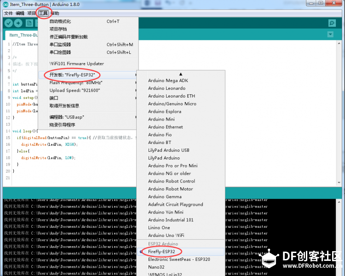Viewport: 345px width, 276px height.
Task: Choose 取得开发板信息 entry
Action: tap(88, 106)
